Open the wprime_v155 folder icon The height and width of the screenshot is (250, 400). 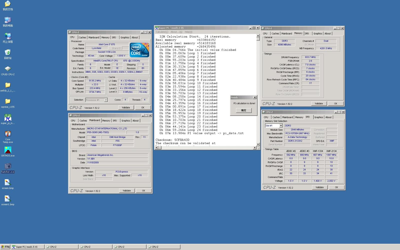click(x=8, y=103)
